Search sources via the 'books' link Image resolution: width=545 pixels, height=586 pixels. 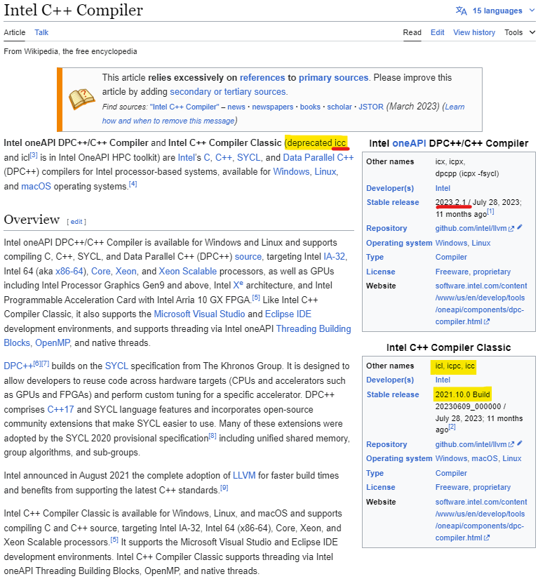310,107
